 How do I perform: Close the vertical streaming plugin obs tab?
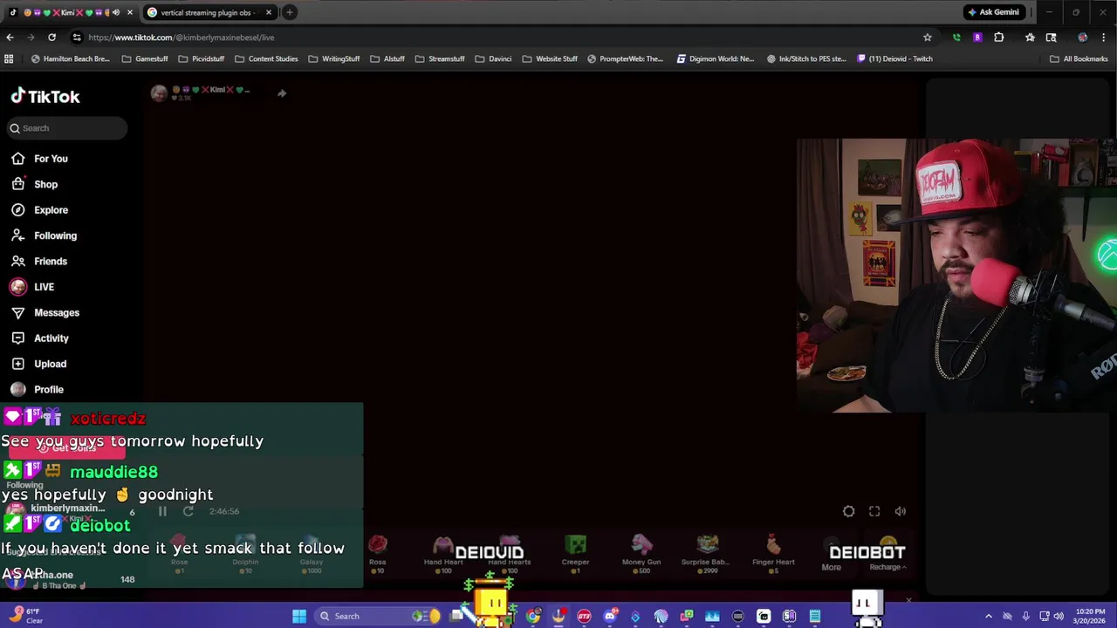pos(269,12)
